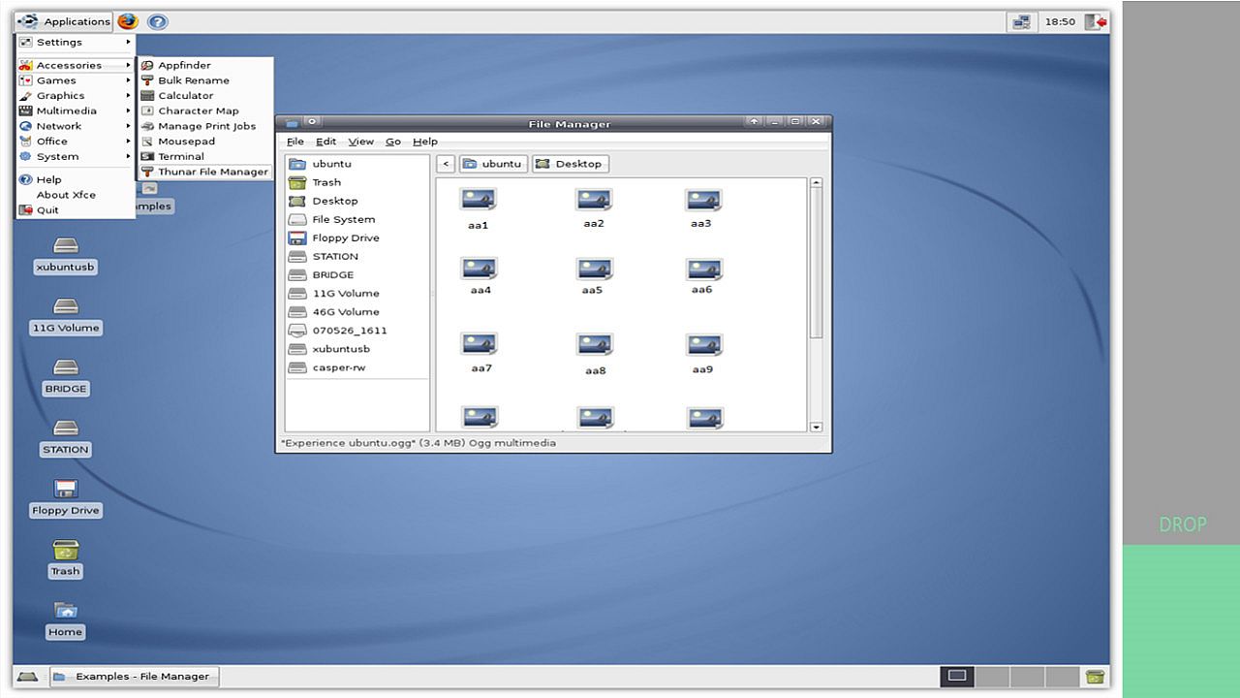Launch Firefox from the top panel
The image size is (1240, 698).
[x=128, y=21]
